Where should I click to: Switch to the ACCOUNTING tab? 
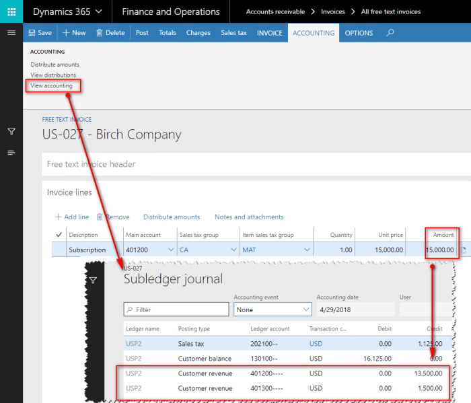(314, 33)
